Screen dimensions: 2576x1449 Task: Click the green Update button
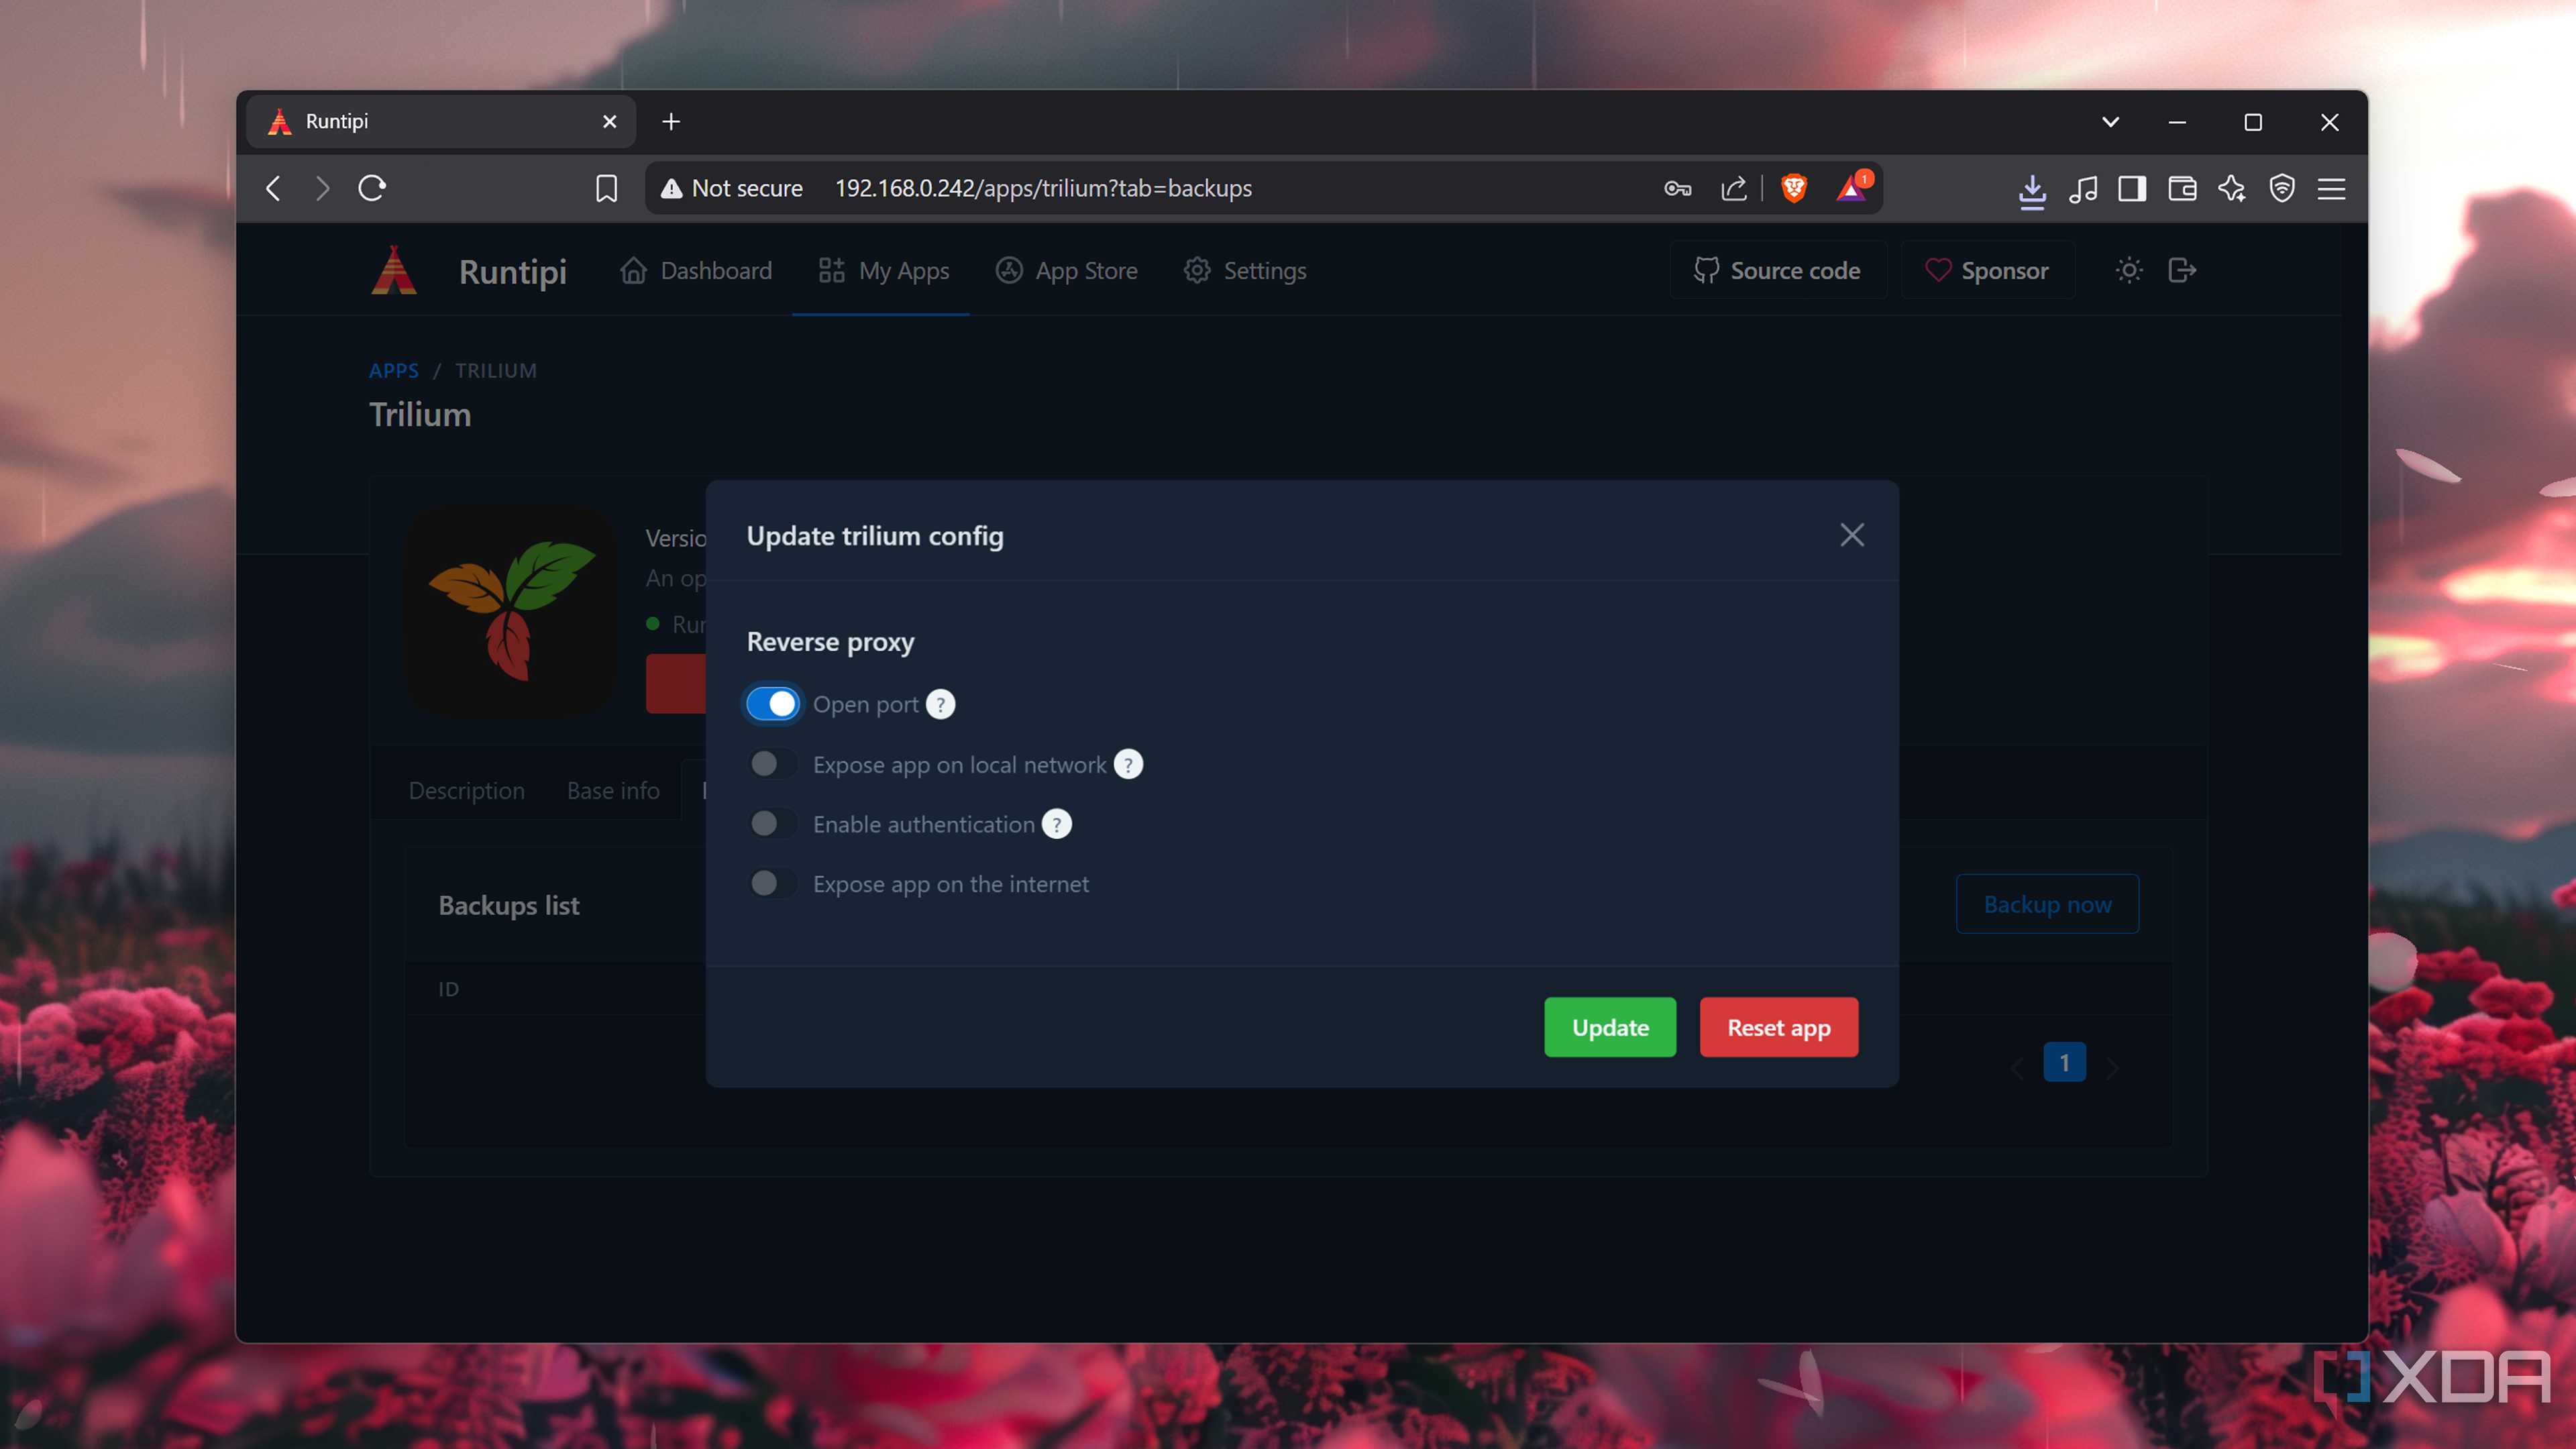[x=1610, y=1027]
